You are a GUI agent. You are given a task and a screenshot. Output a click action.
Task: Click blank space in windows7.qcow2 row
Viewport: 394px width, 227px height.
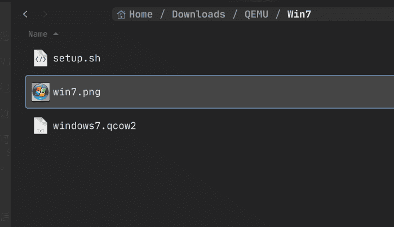[264, 126]
